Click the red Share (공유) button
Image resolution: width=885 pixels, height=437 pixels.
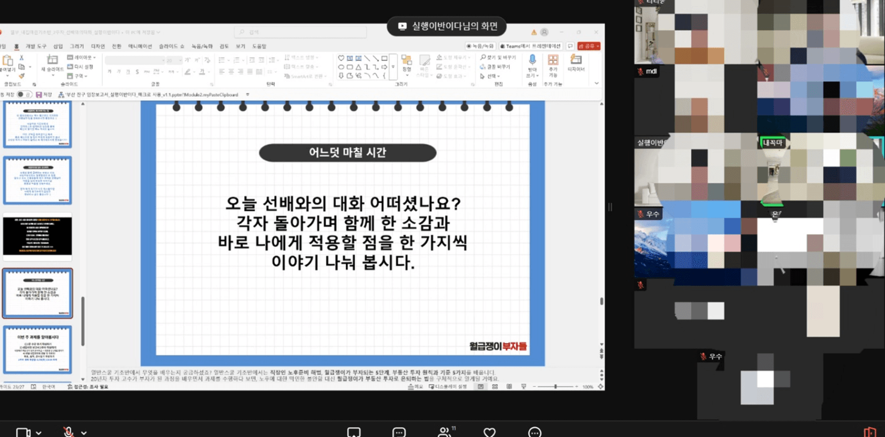[x=589, y=46]
